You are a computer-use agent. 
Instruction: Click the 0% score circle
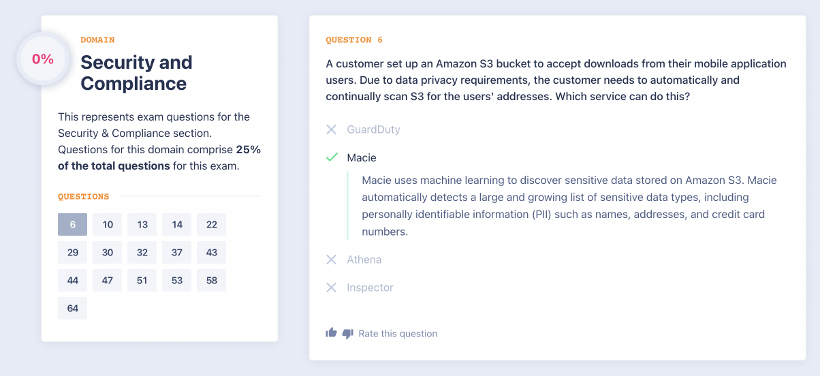click(43, 59)
